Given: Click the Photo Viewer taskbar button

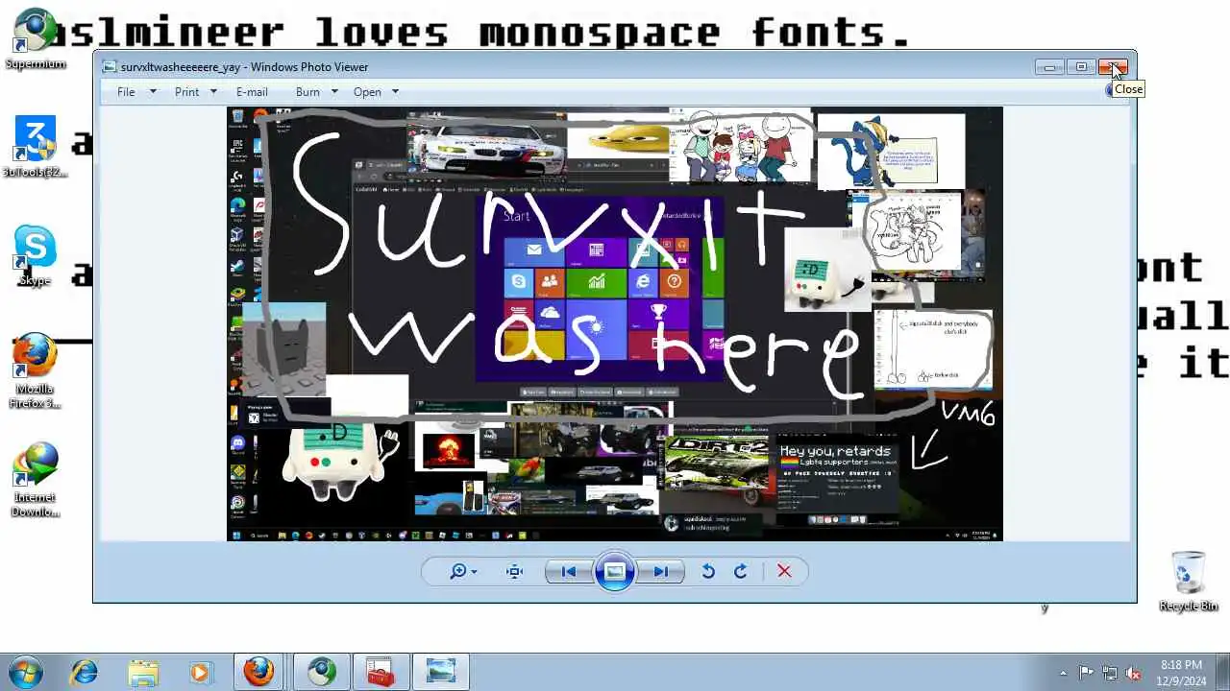Looking at the screenshot, I should [441, 672].
